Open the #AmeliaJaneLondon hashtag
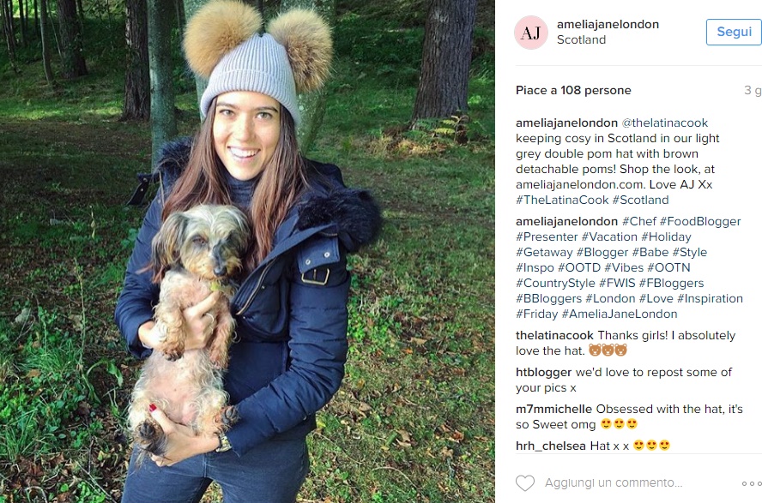This screenshot has height=503, width=762. (620, 314)
